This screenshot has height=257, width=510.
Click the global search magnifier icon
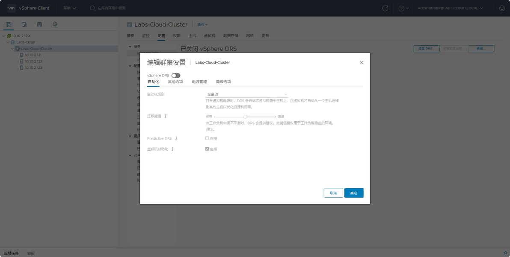pos(92,8)
